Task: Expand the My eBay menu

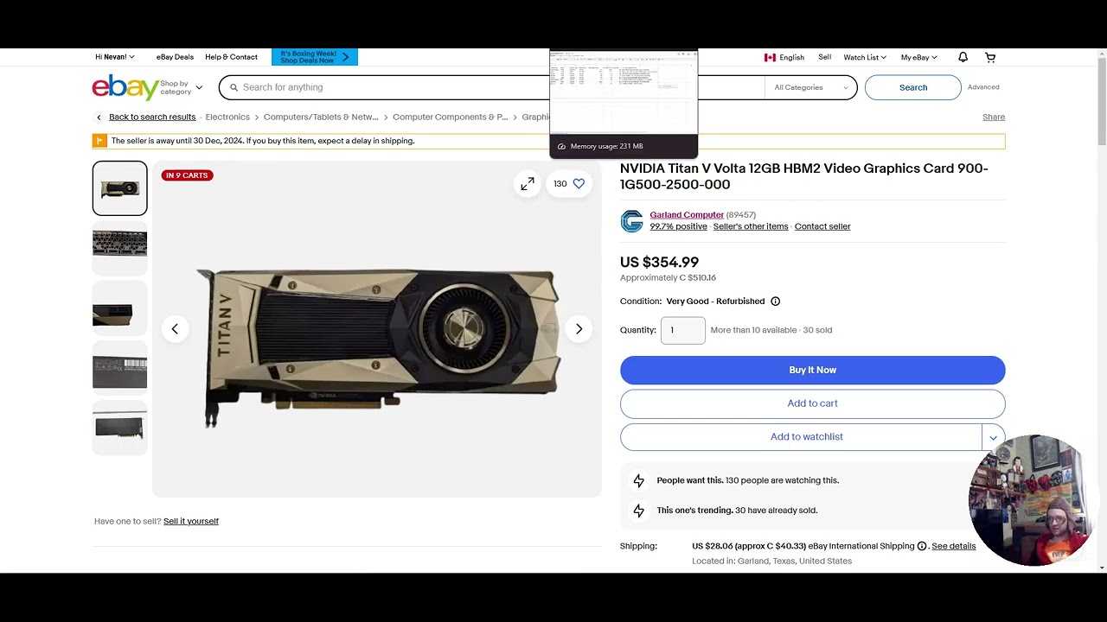Action: click(918, 58)
